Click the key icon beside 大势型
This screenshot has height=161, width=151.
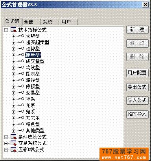[21, 36]
